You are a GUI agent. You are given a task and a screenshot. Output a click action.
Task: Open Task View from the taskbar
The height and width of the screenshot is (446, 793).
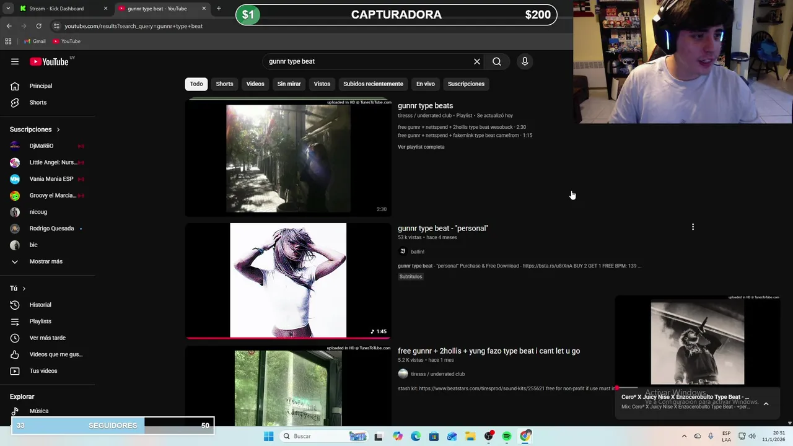tap(379, 436)
